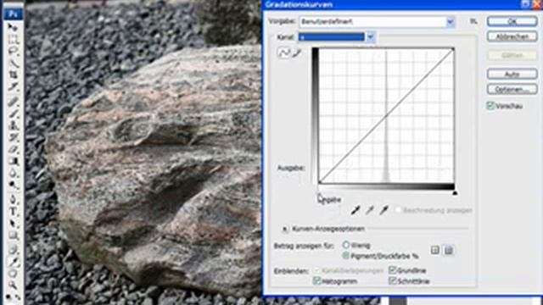The height and width of the screenshot is (305, 543).
Task: Select the Hand tool
Action: coord(14,274)
